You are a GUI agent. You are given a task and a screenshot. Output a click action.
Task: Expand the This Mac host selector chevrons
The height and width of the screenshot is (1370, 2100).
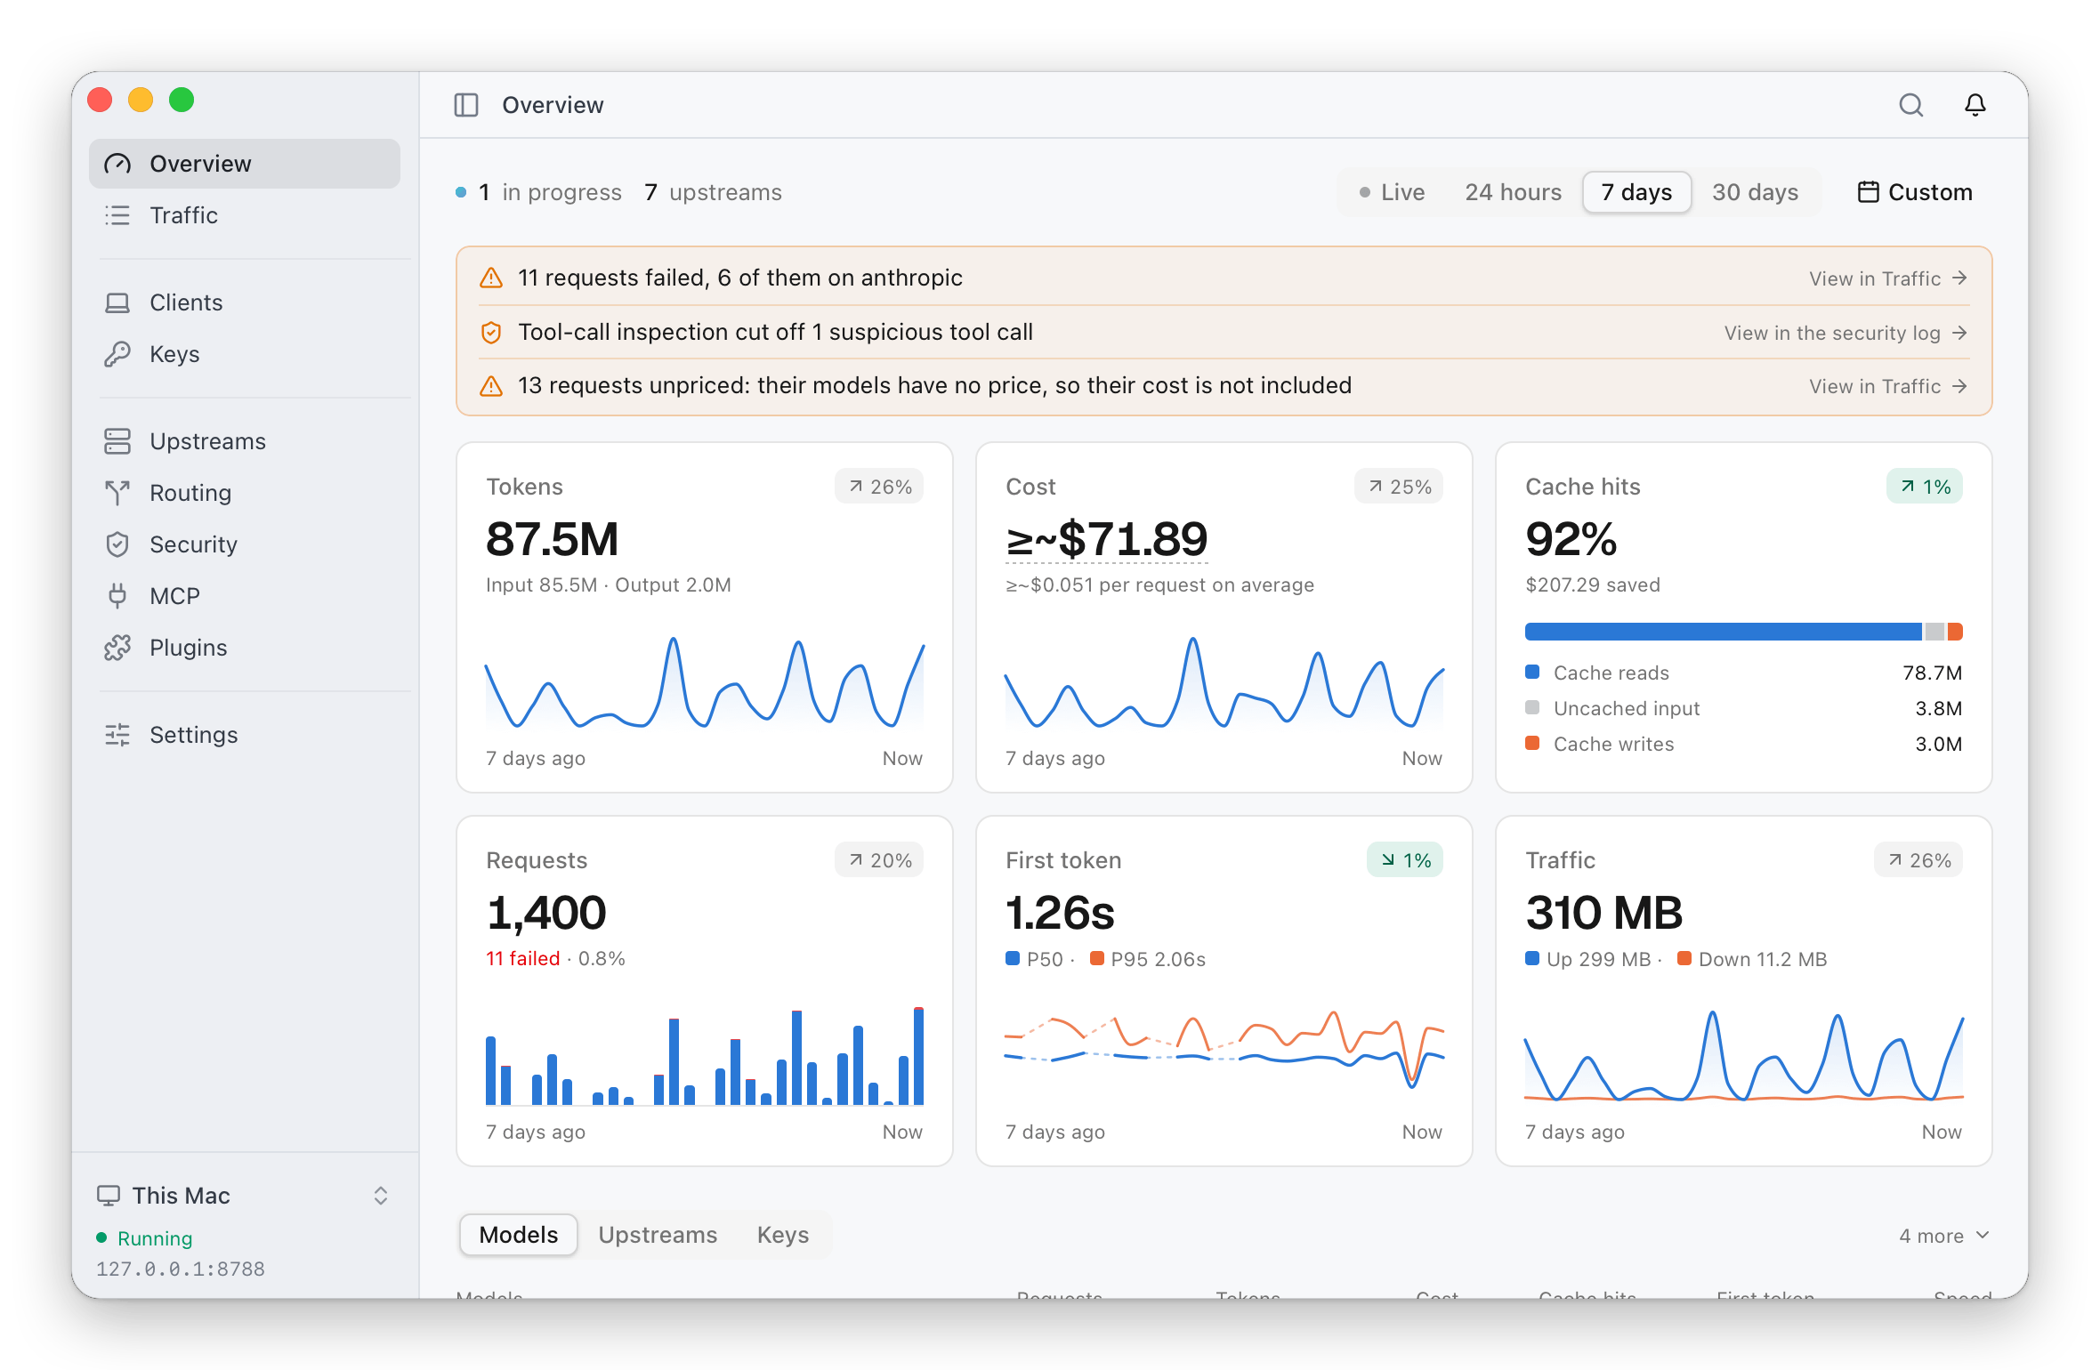click(381, 1196)
